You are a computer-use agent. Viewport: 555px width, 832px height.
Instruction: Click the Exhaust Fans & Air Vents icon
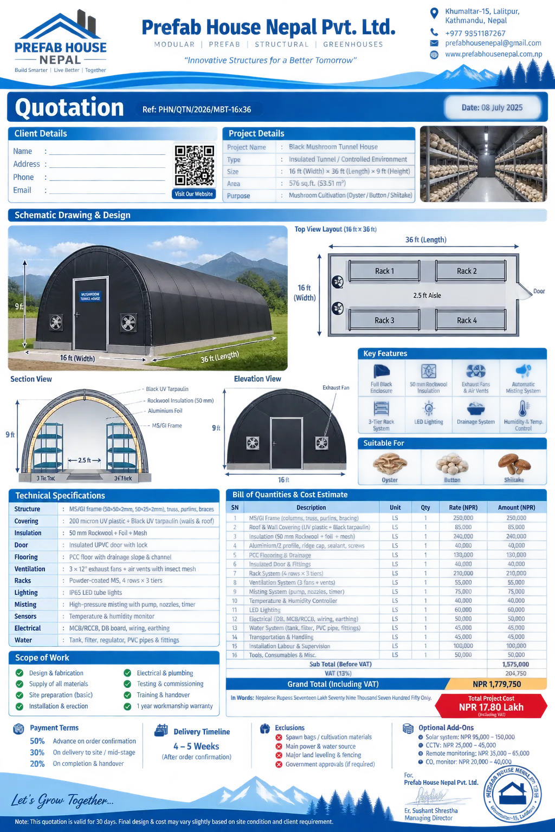(x=476, y=371)
